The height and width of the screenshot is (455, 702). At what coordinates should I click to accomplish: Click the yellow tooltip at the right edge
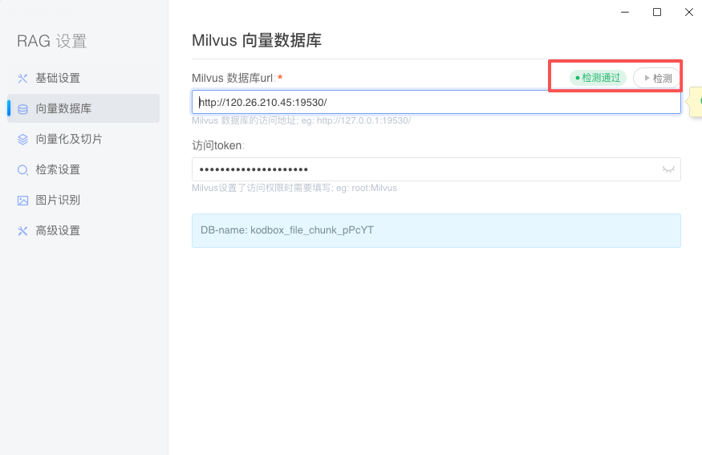coord(696,101)
